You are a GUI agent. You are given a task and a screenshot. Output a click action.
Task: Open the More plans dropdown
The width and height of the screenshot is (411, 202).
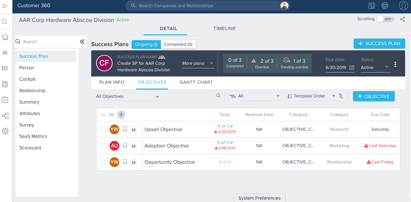click(198, 63)
